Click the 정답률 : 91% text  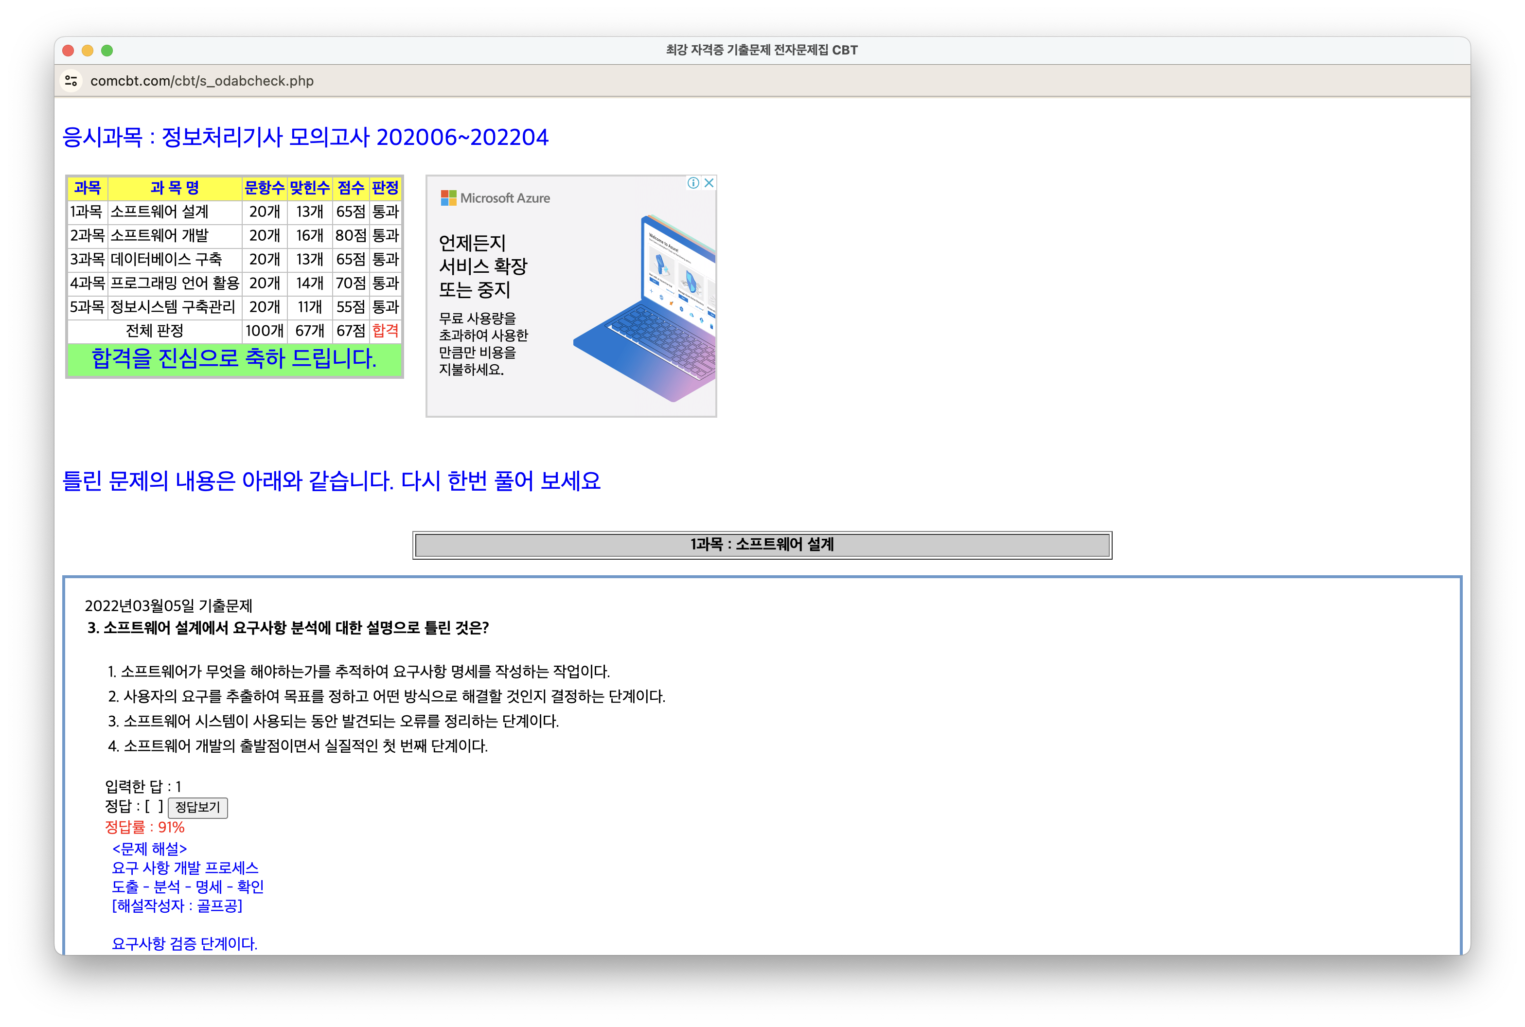[145, 827]
